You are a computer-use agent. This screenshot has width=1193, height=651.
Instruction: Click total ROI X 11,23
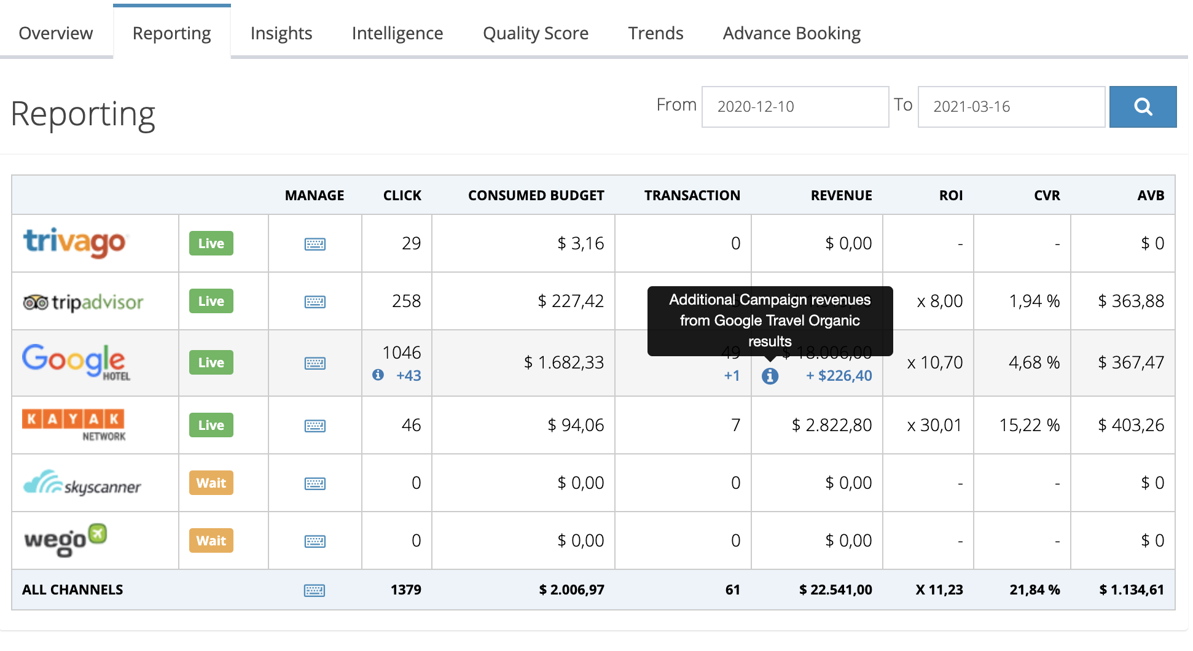point(939,590)
